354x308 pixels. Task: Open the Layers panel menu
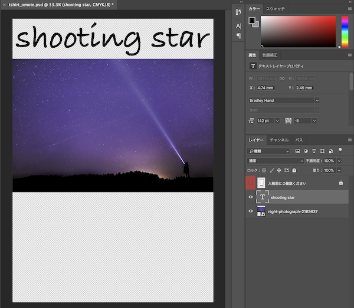(350, 140)
